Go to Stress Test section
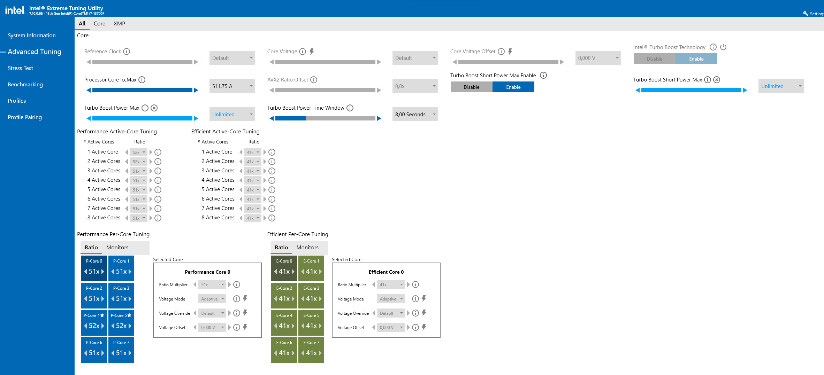This screenshot has height=375, width=824. tap(21, 68)
